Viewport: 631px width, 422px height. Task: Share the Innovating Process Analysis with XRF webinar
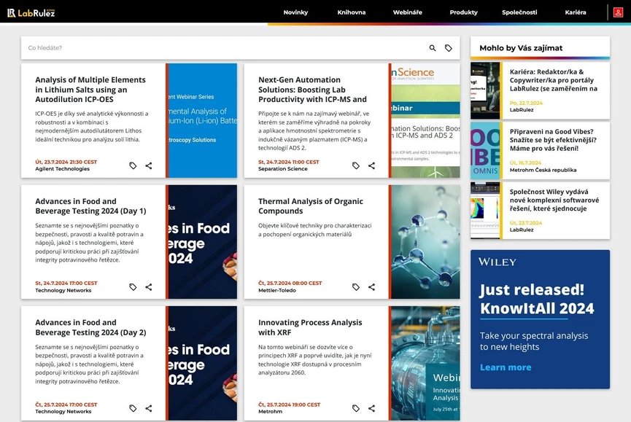(372, 408)
